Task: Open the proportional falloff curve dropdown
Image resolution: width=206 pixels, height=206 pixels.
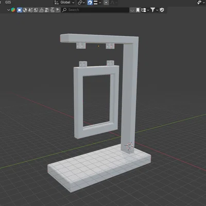Action: coord(114,3)
